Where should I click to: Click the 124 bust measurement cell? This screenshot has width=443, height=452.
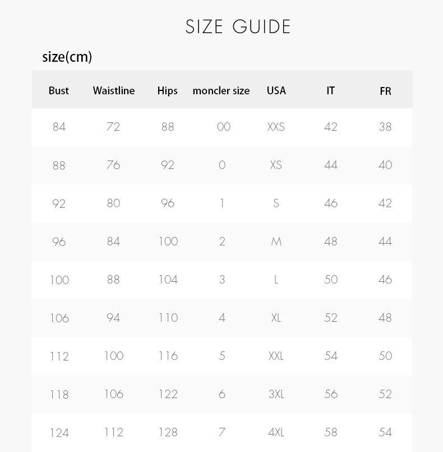(x=59, y=433)
